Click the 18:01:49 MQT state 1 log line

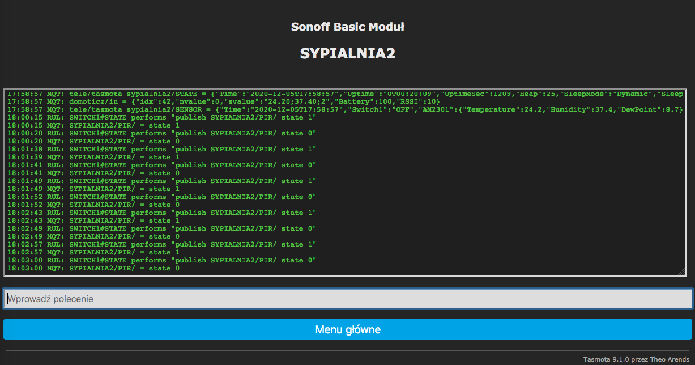click(x=93, y=189)
